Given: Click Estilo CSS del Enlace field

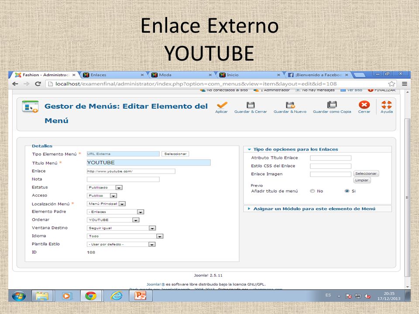Looking at the screenshot, I should tap(330, 166).
